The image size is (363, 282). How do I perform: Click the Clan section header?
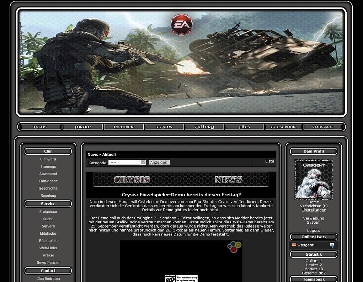tap(48, 151)
